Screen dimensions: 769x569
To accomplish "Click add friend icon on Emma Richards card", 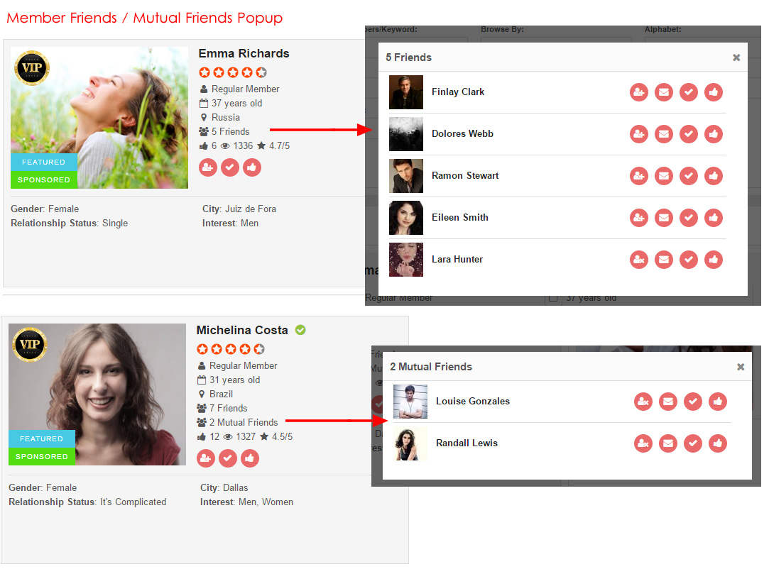I will click(208, 167).
